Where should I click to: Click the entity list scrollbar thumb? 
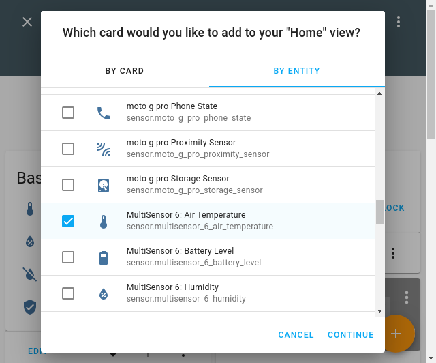(x=379, y=212)
